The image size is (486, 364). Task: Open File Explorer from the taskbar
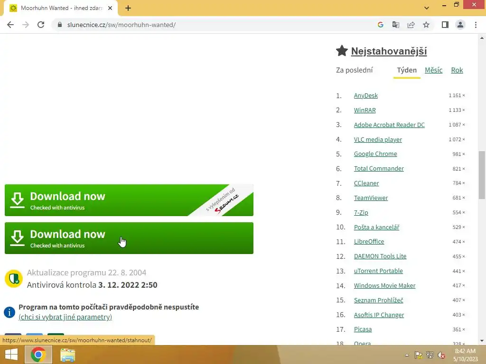coord(67,355)
